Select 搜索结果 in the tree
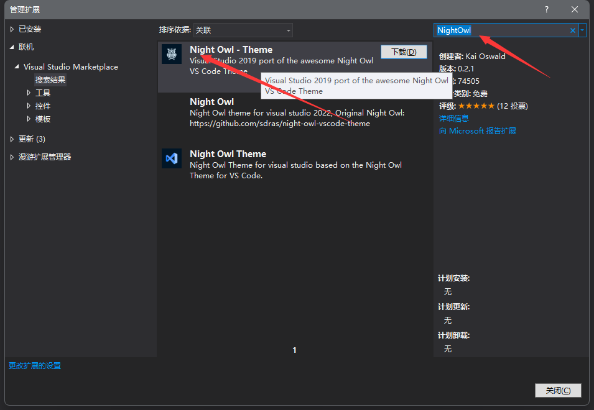 [50, 80]
